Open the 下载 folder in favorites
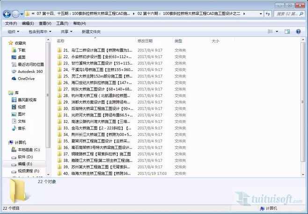This screenshot has width=308, height=214. [22, 50]
